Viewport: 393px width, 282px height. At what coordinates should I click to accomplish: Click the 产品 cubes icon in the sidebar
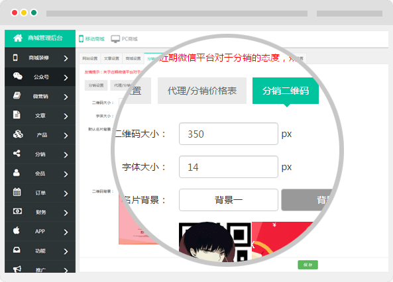click(18, 134)
